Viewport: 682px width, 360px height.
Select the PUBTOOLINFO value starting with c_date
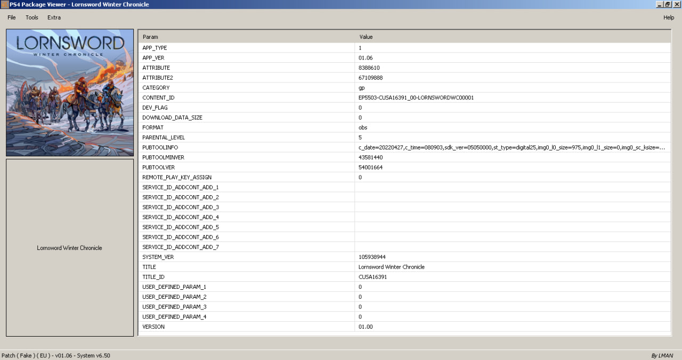[512, 147]
